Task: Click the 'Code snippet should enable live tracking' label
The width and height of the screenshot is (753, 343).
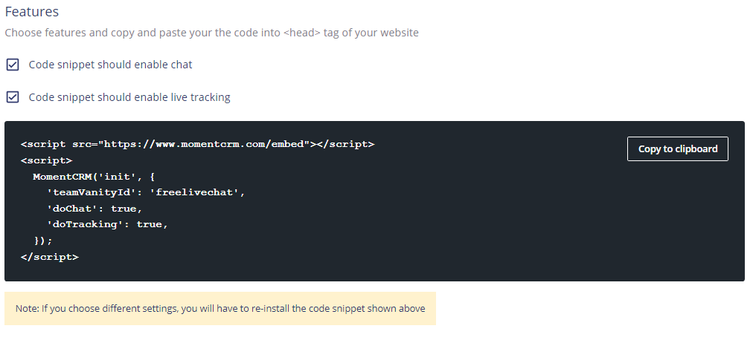Action: point(129,97)
